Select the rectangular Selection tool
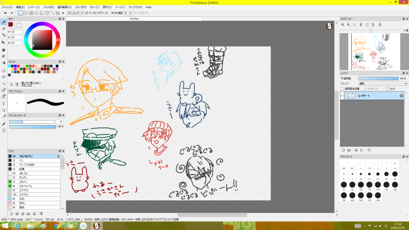409x230 pixels. (x=4, y=71)
